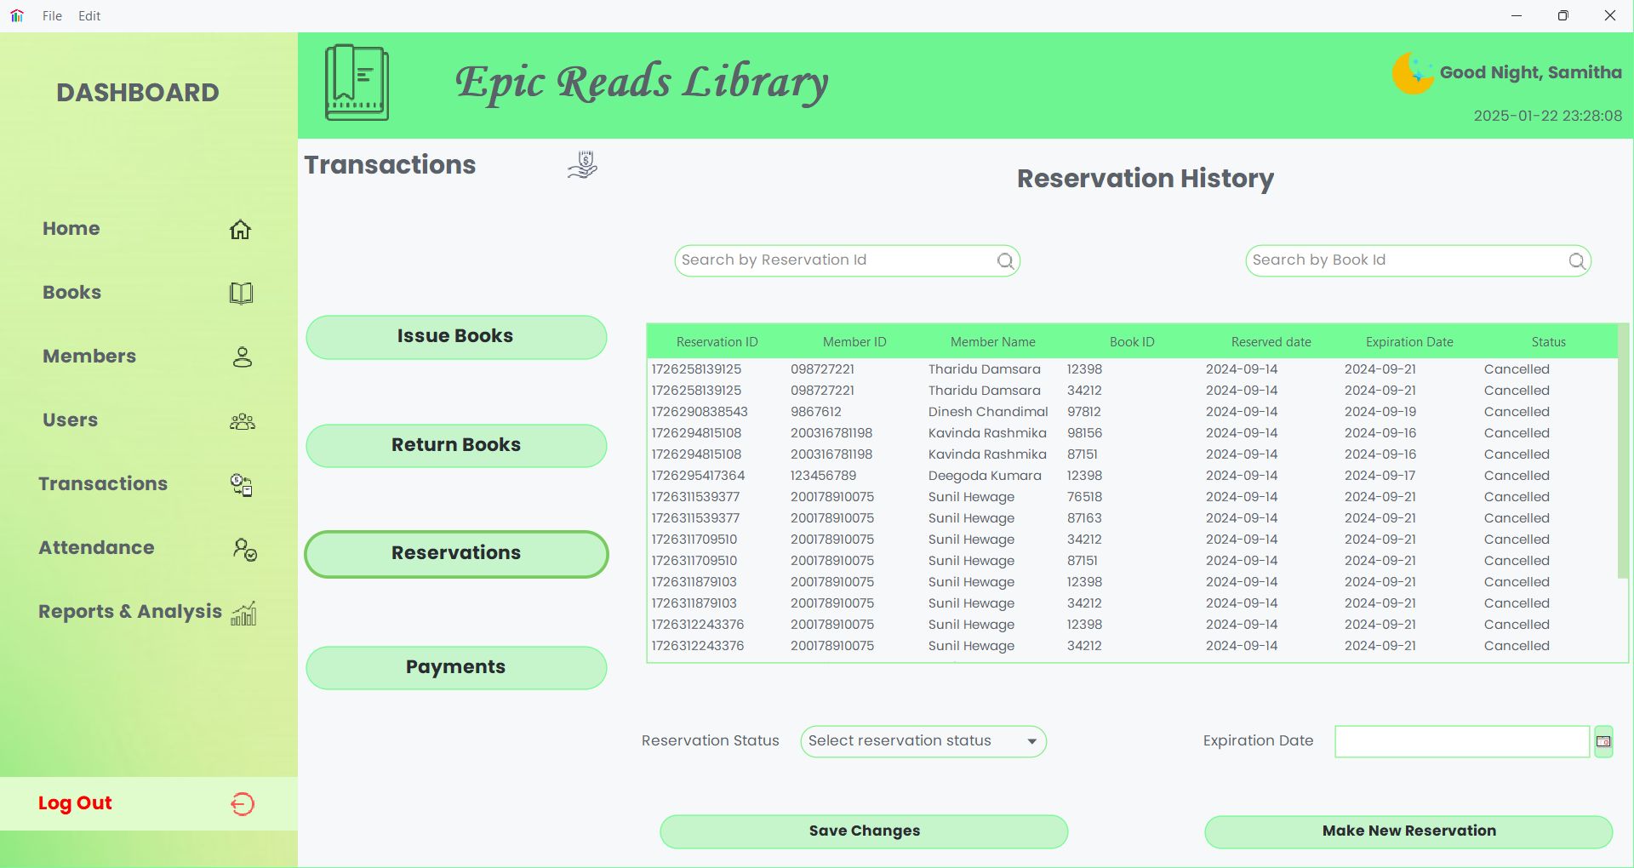Open the Payments section
Screen dimensions: 1634x868
(x=455, y=668)
